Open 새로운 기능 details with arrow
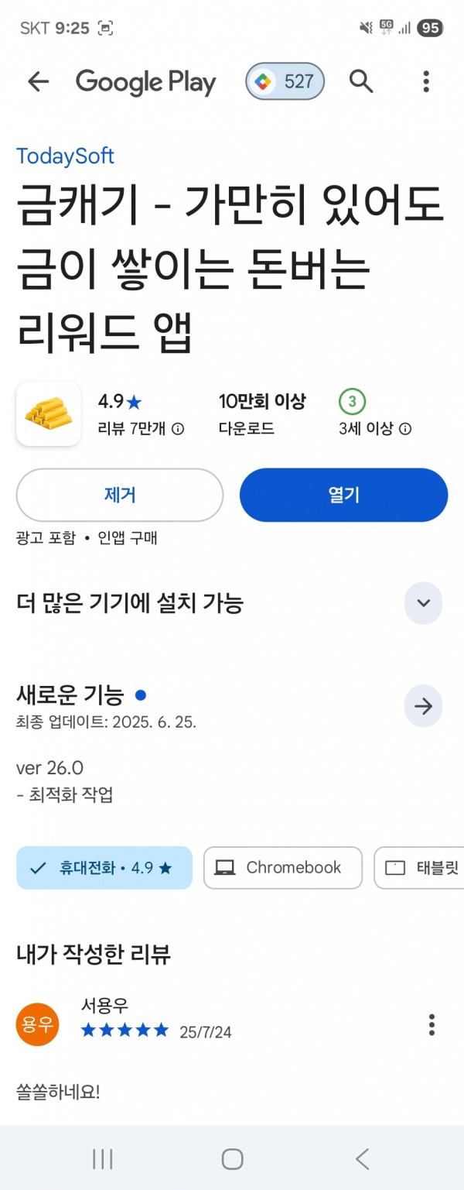464x1190 pixels. tap(424, 706)
